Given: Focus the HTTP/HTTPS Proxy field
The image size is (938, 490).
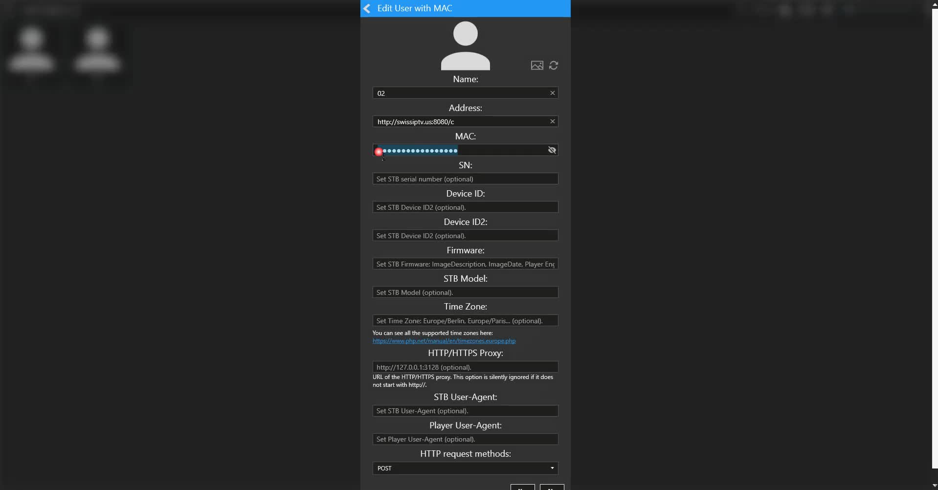Looking at the screenshot, I should [x=465, y=367].
